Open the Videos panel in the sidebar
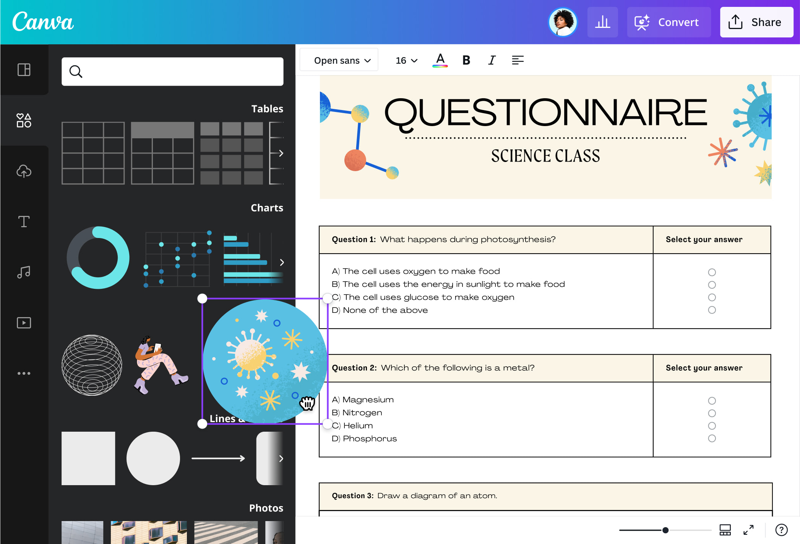The image size is (800, 544). point(24,323)
